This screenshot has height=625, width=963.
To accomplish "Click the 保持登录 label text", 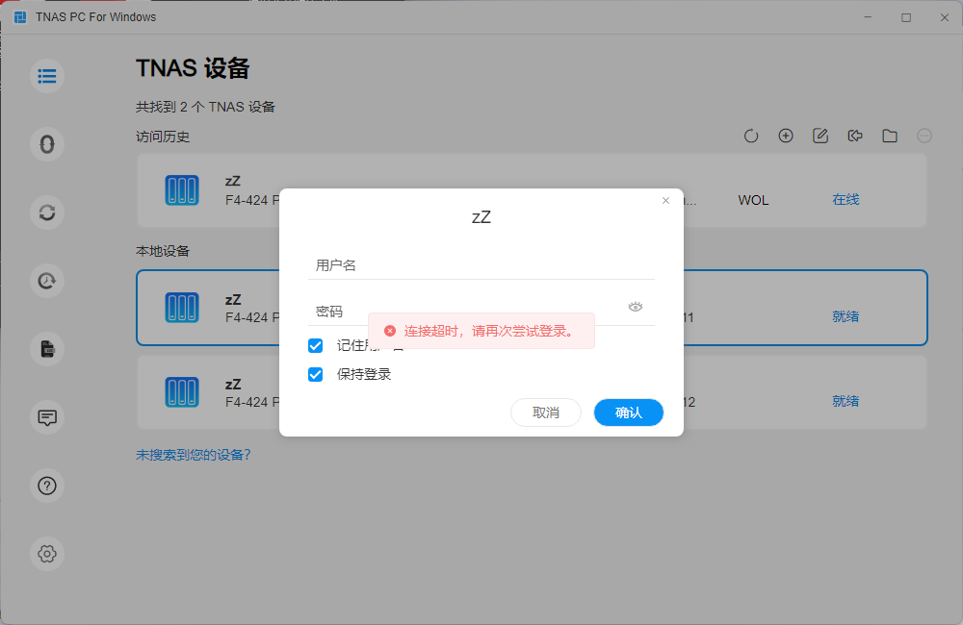I will click(364, 374).
